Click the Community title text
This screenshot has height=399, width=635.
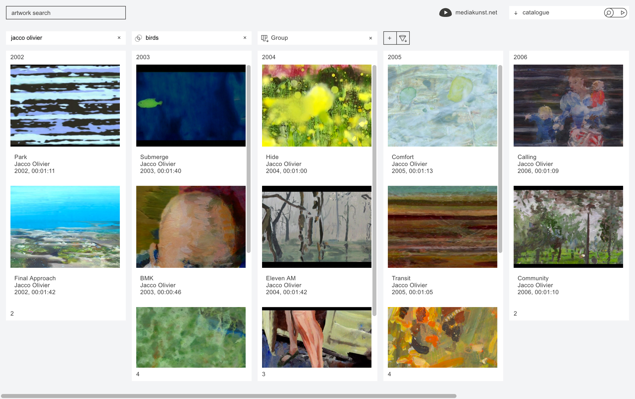click(x=533, y=278)
